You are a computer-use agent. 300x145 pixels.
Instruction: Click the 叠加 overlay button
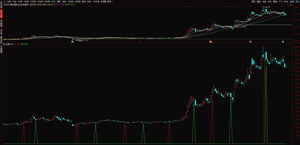click(x=259, y=1)
